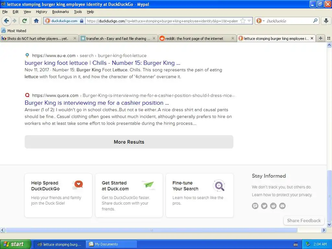Open the home page via the house icon
This screenshot has height=249, width=332.
(36, 21)
